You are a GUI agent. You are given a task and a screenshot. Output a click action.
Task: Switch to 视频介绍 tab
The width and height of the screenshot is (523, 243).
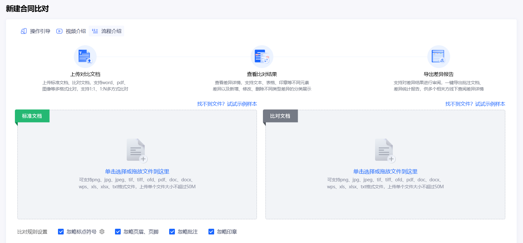(71, 31)
